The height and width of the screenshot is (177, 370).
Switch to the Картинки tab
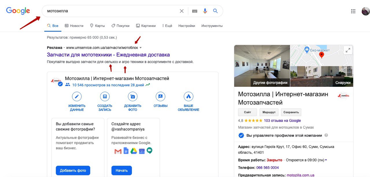click(146, 26)
